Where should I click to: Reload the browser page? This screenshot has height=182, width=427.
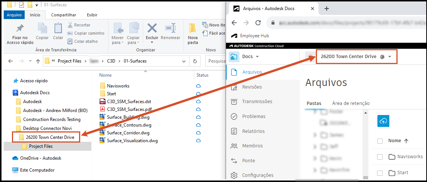tap(258, 23)
